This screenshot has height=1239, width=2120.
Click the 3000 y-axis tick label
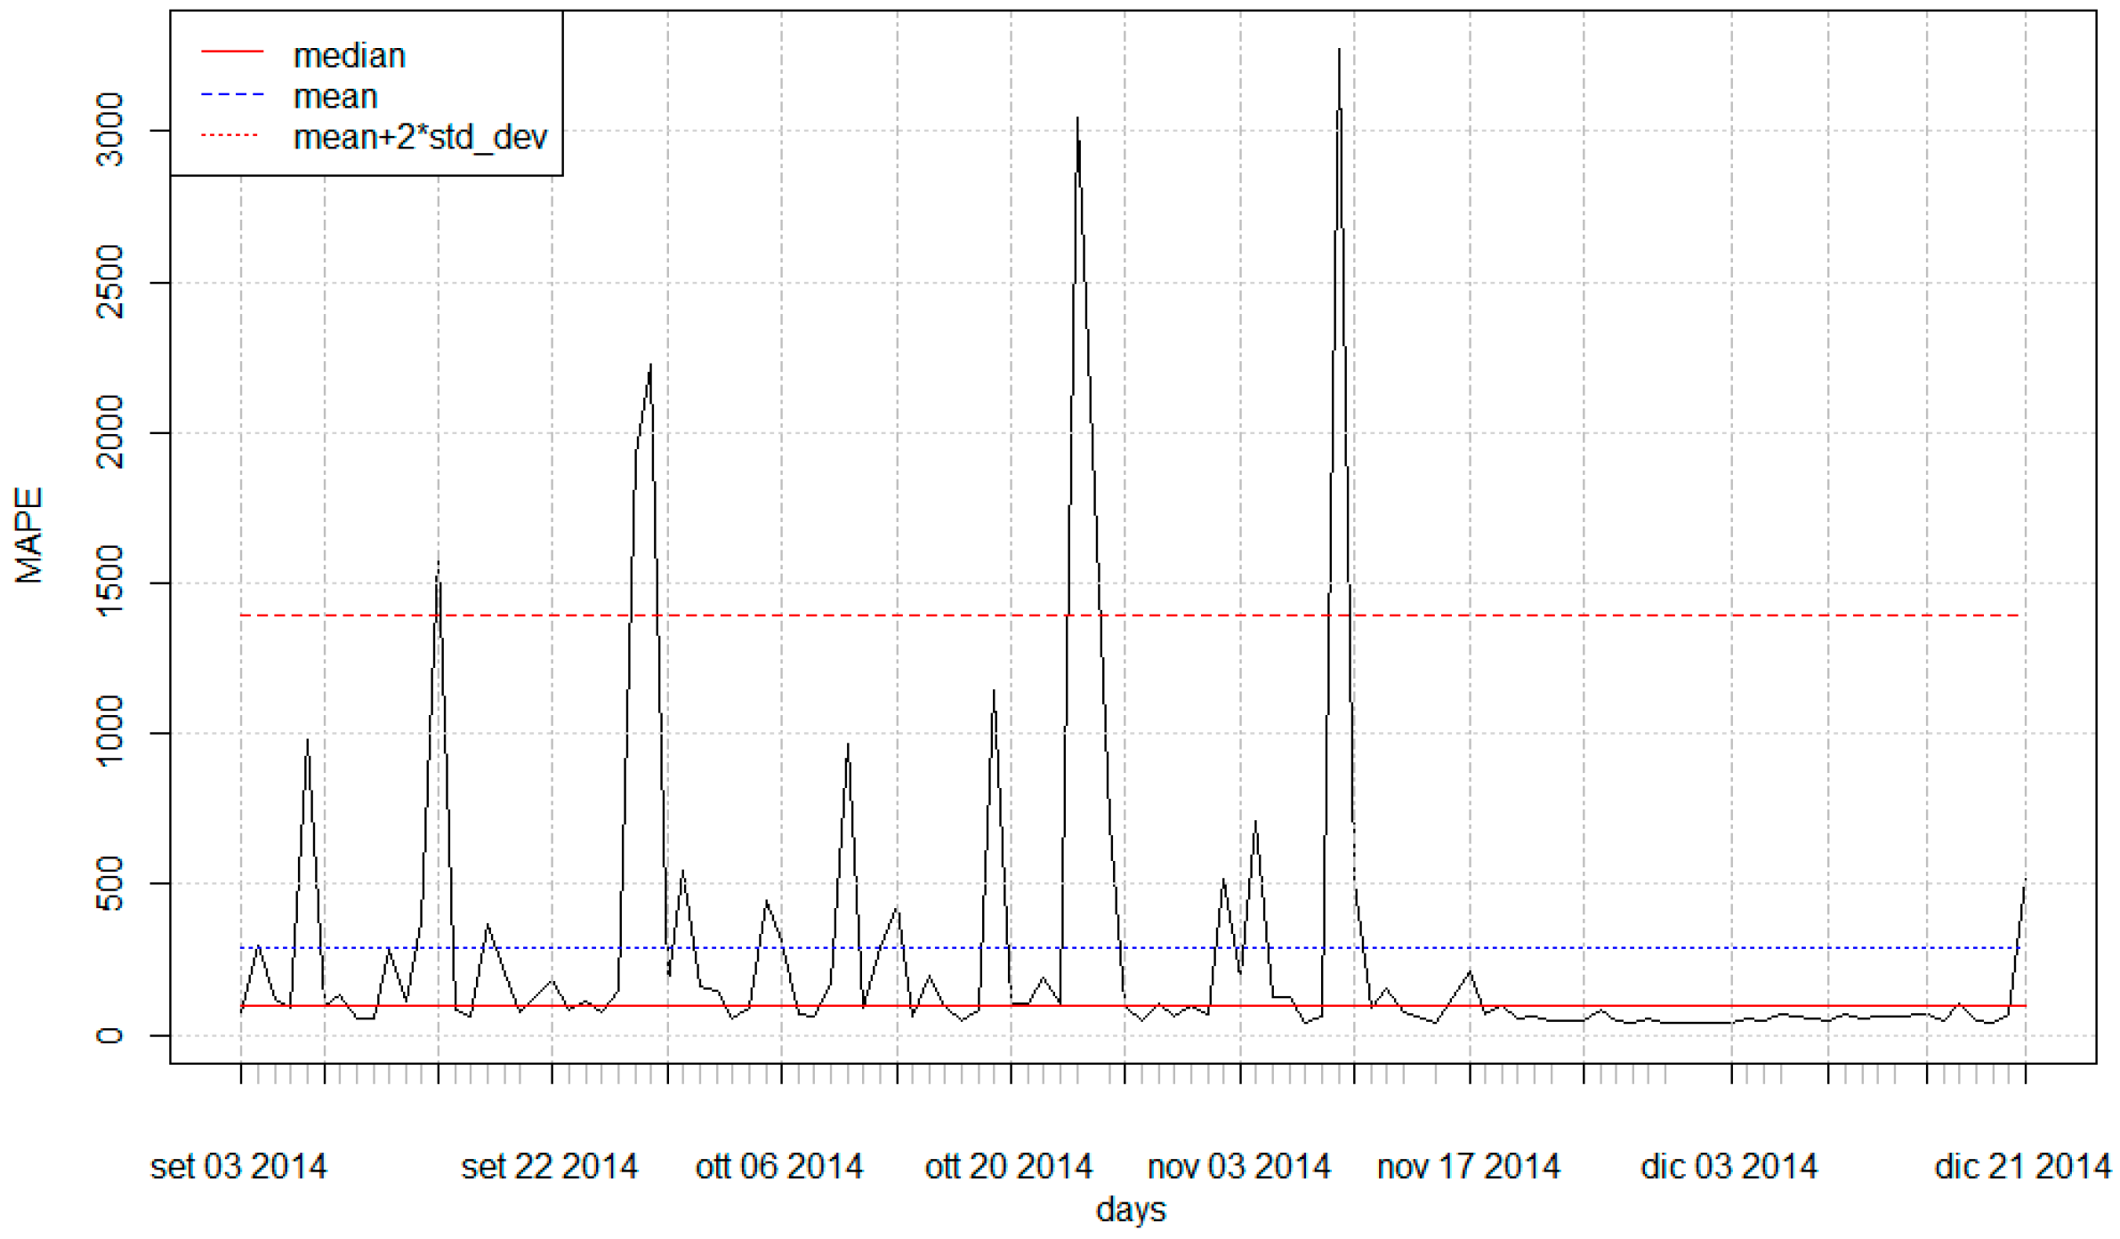[x=110, y=130]
